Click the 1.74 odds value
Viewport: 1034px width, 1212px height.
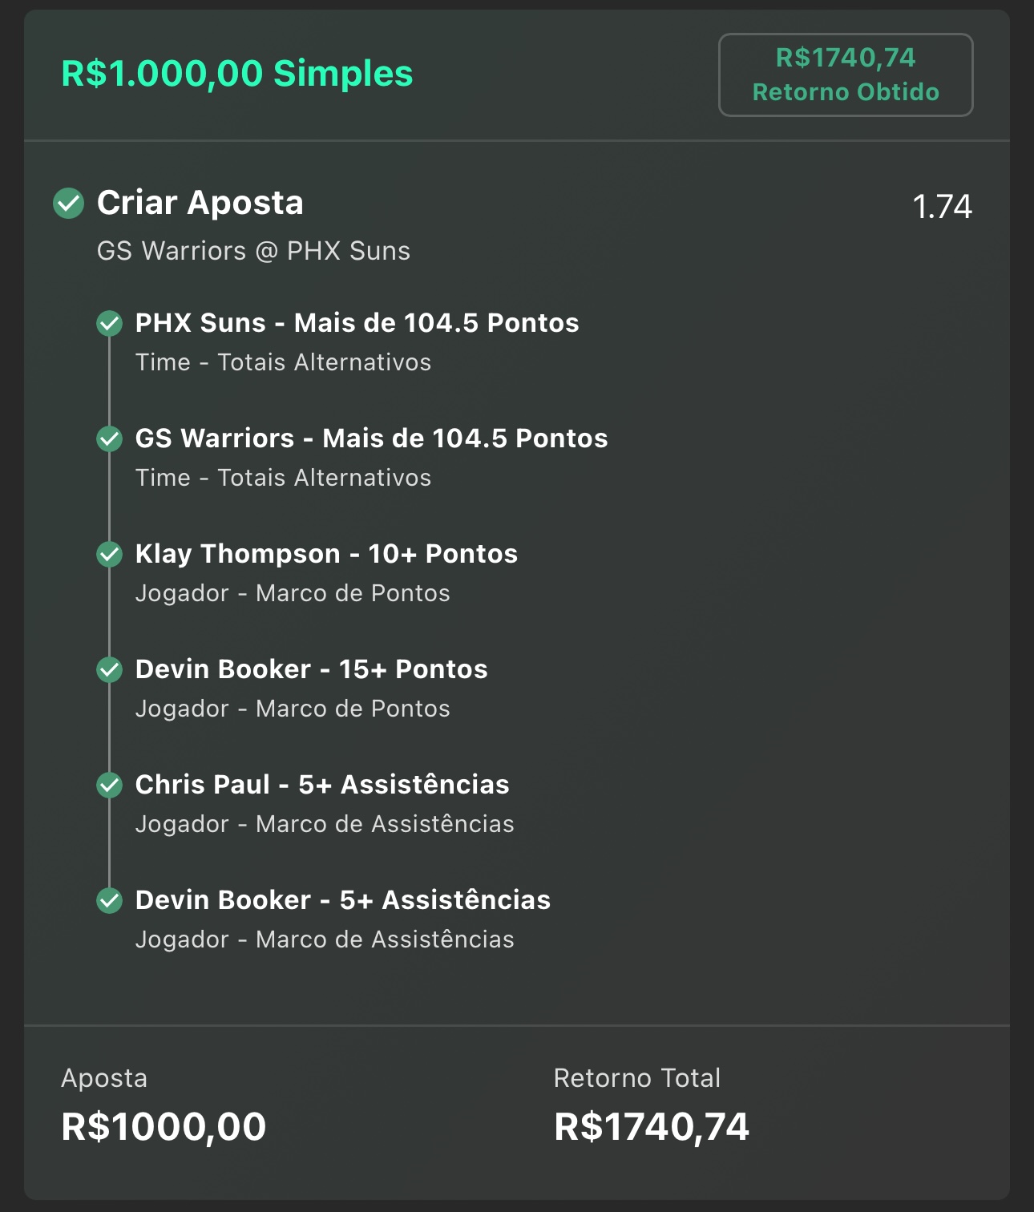[x=943, y=207]
